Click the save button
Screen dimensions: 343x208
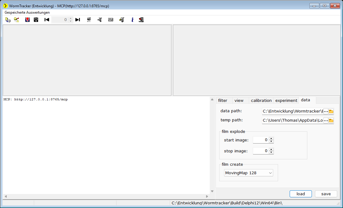tap(326, 194)
